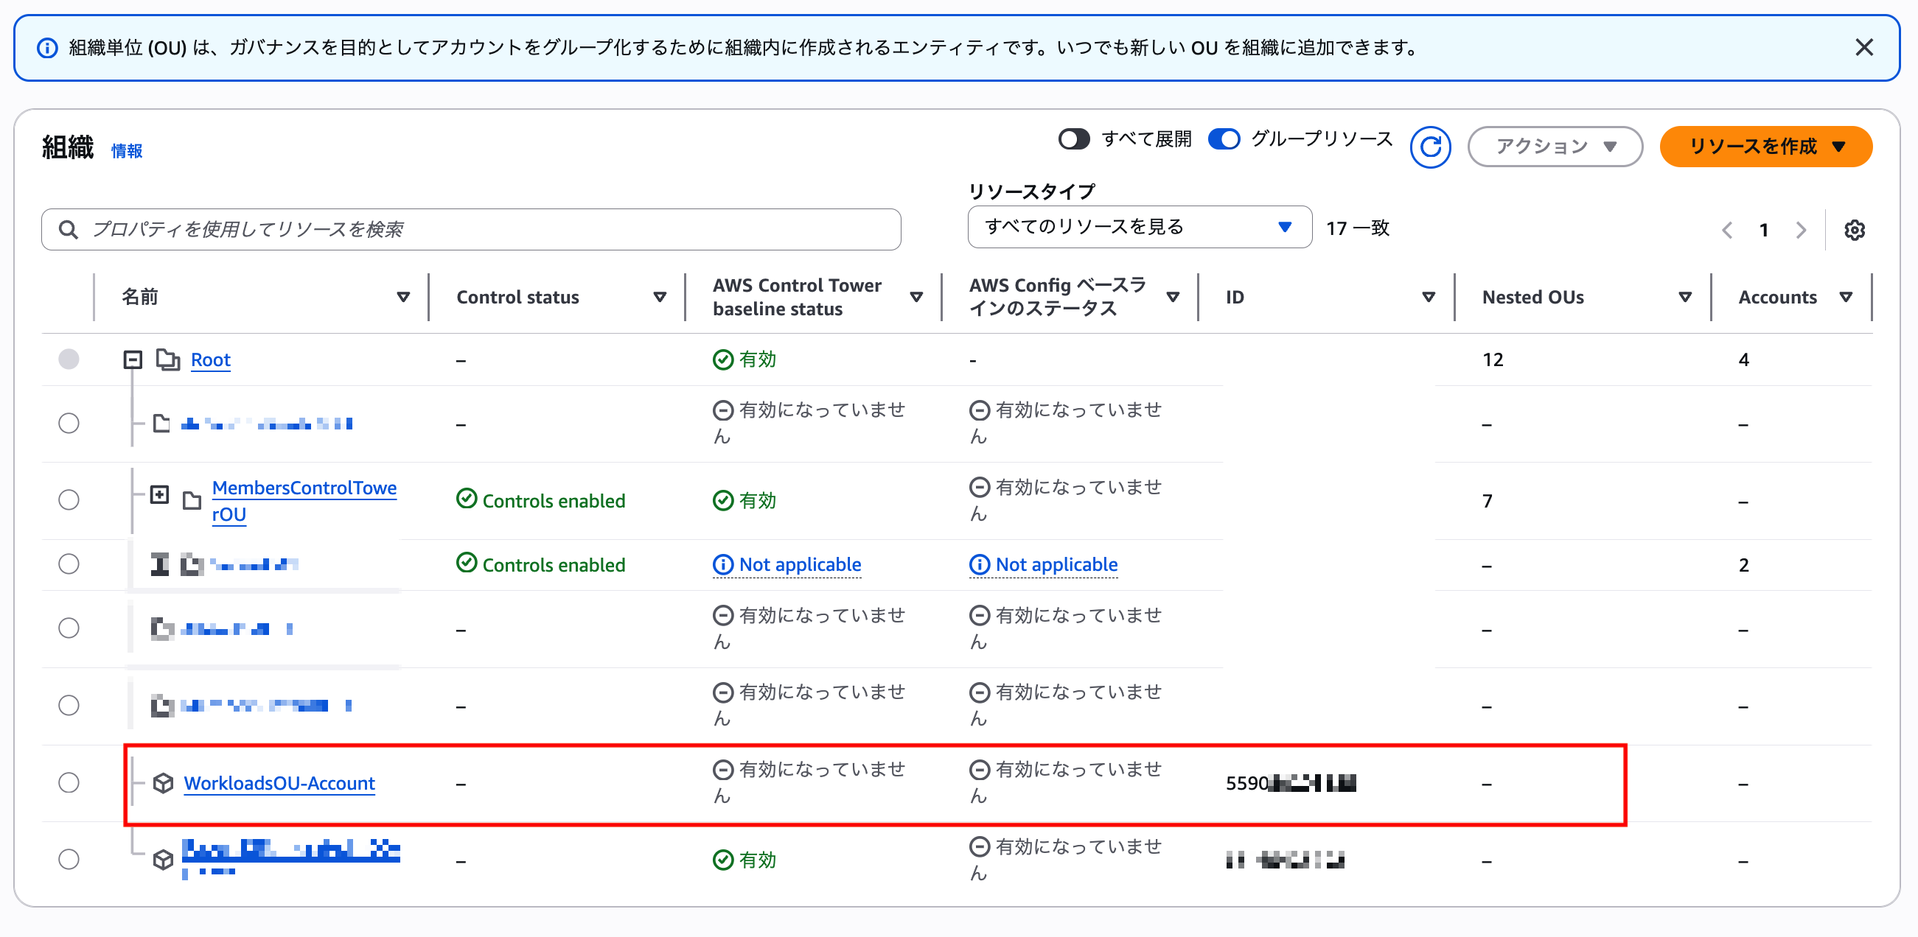Click inside the resource search field

(447, 229)
